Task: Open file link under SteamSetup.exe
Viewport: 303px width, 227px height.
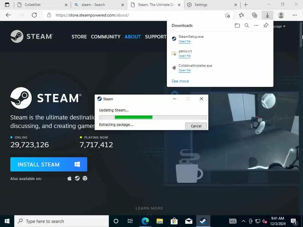Action: tap(185, 41)
